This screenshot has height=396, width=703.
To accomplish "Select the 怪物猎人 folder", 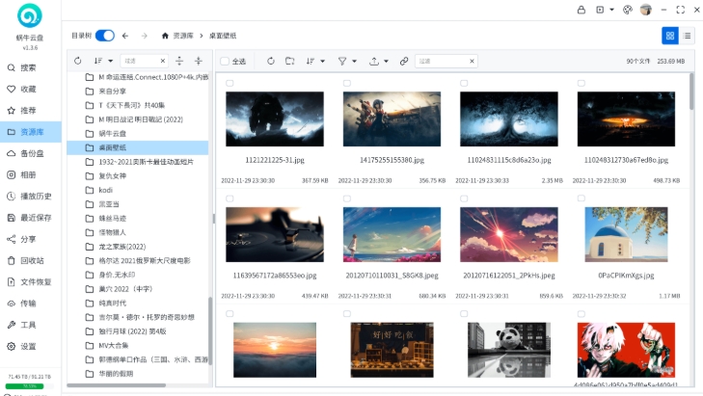I will click(x=112, y=232).
